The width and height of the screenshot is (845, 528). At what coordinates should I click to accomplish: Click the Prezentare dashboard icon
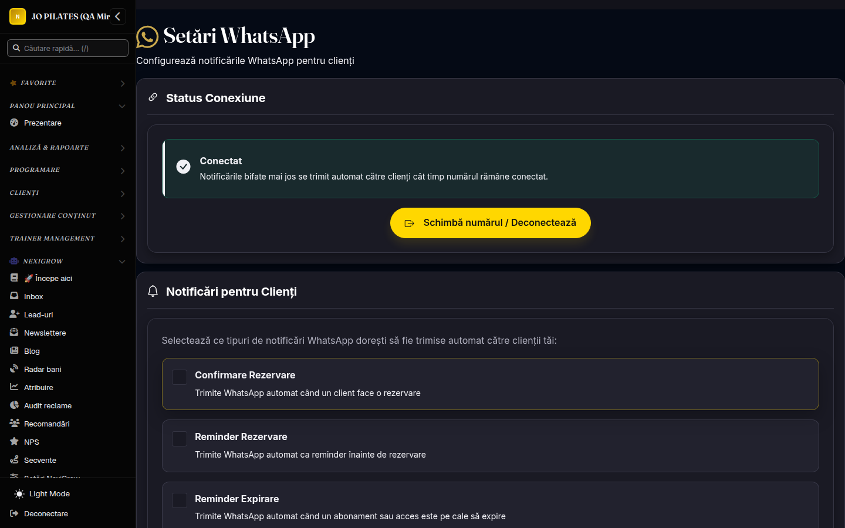pyautogui.click(x=14, y=123)
